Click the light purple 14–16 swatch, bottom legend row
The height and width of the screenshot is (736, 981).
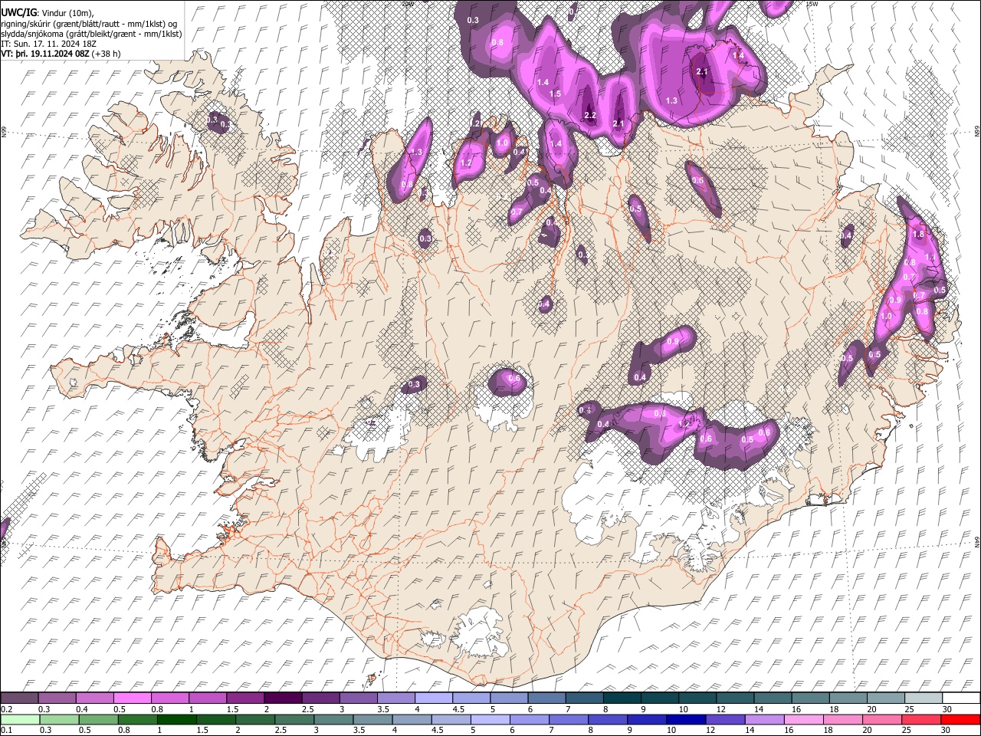point(764,719)
